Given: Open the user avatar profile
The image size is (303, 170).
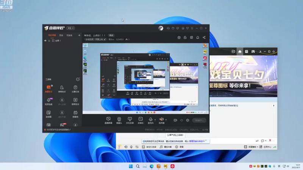Looking at the screenshot, I should [x=161, y=28].
